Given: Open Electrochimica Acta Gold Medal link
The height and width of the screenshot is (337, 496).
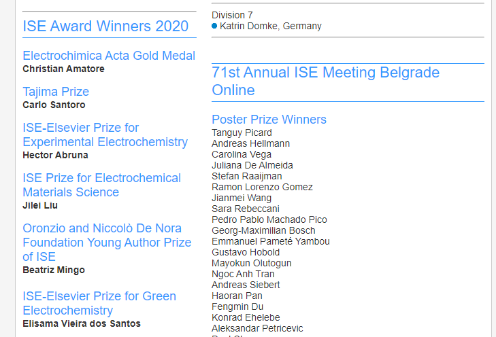Looking at the screenshot, I should pos(109,56).
